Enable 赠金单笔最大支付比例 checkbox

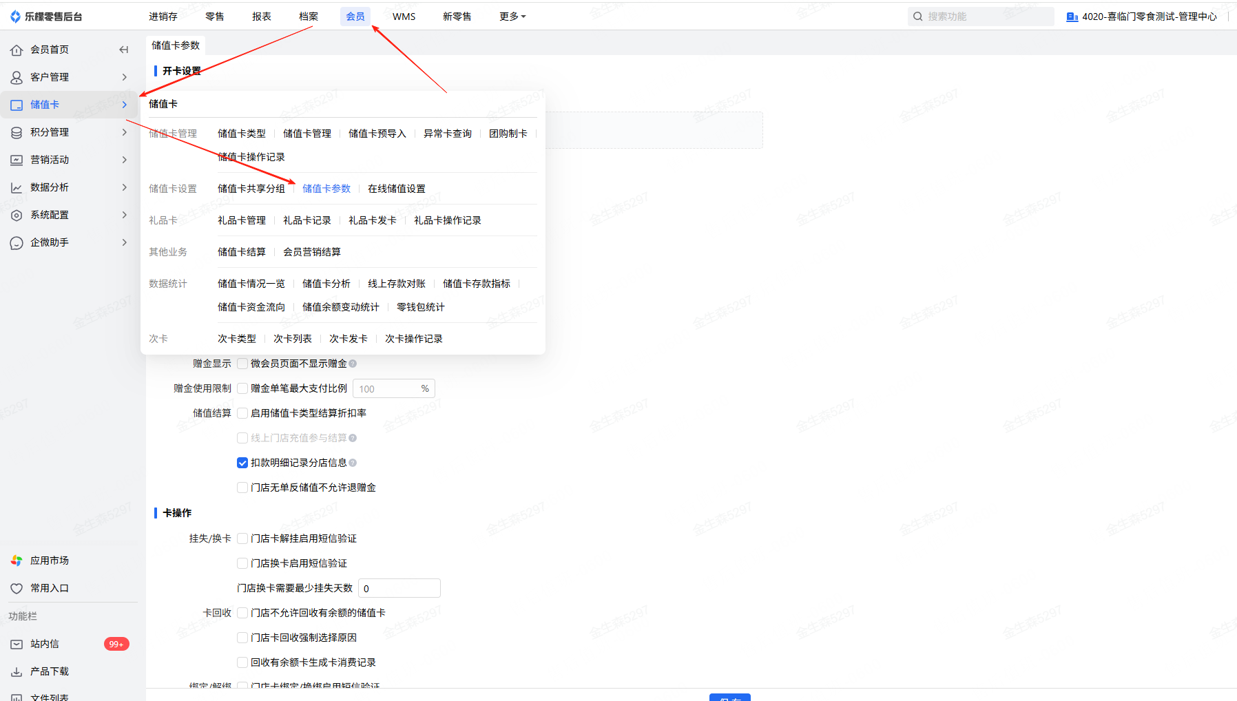(242, 388)
